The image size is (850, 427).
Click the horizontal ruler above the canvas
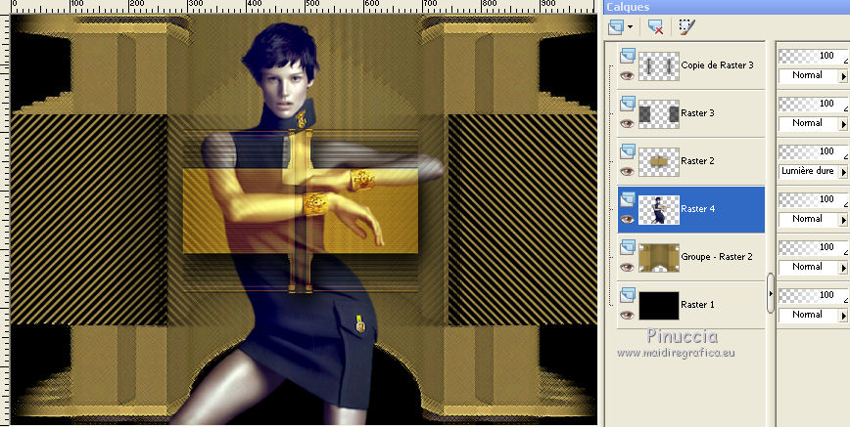pyautogui.click(x=303, y=7)
